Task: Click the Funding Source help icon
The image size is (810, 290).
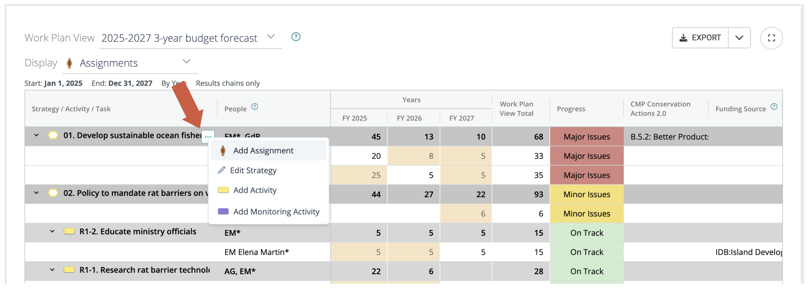Action: tap(774, 107)
